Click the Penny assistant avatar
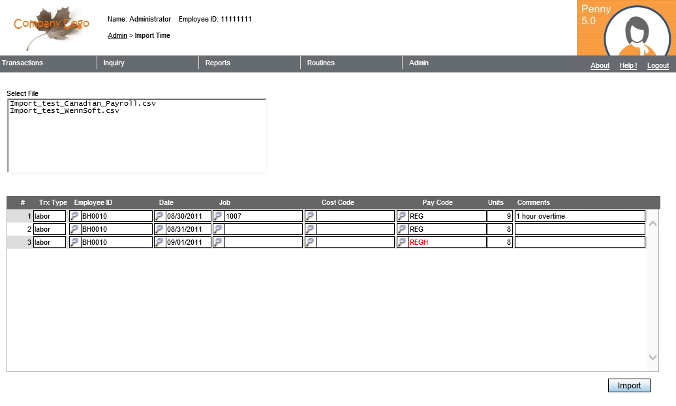The image size is (676, 406). point(637,33)
